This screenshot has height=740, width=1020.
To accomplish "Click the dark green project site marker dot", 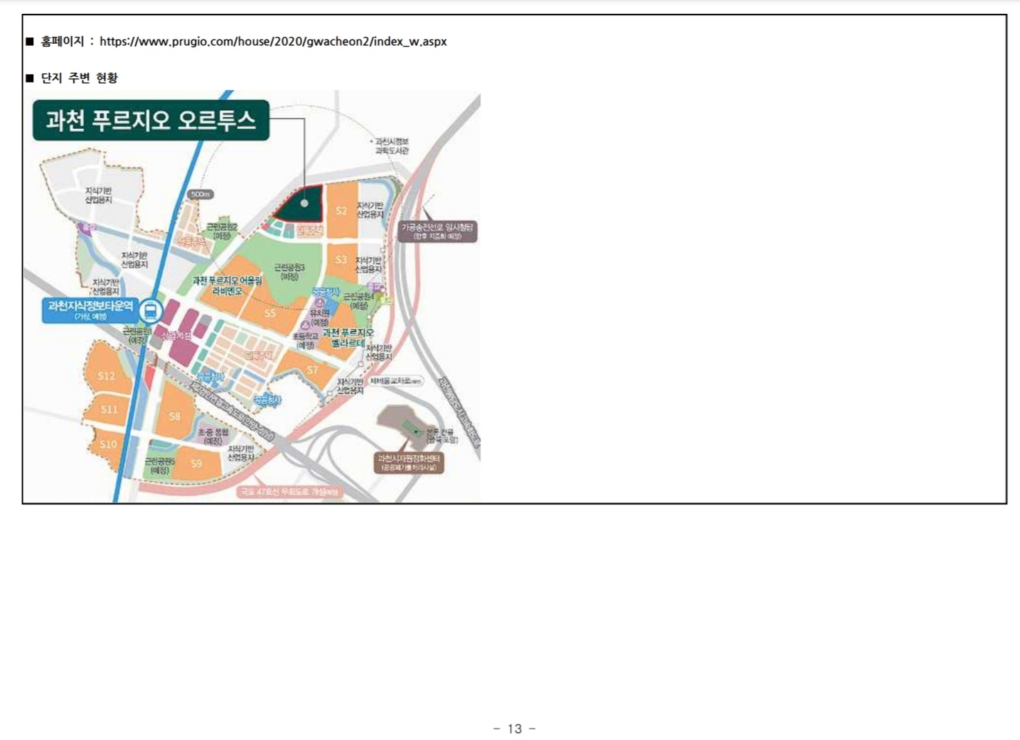I will coord(304,204).
